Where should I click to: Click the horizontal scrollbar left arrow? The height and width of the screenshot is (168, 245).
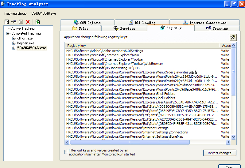[x=67, y=142]
